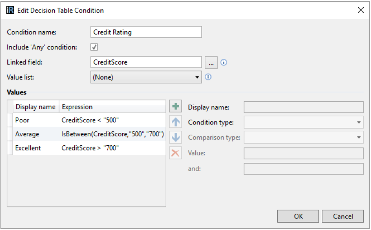Open the Value list dropdown

[x=146, y=77]
